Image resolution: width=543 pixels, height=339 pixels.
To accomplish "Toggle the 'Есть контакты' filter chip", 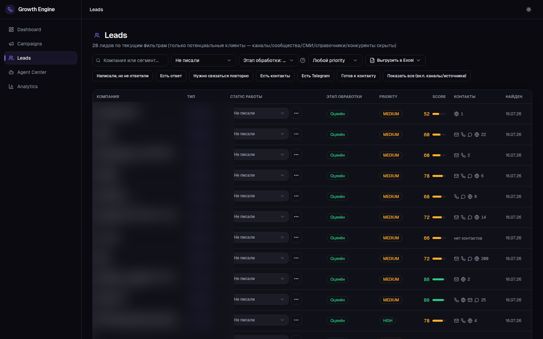I will pyautogui.click(x=275, y=76).
